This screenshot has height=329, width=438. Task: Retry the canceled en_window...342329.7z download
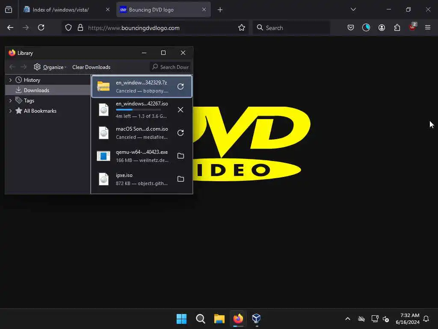pos(181,87)
